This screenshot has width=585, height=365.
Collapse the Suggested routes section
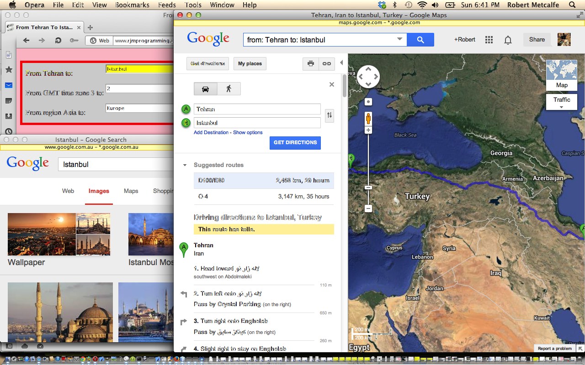pos(185,165)
